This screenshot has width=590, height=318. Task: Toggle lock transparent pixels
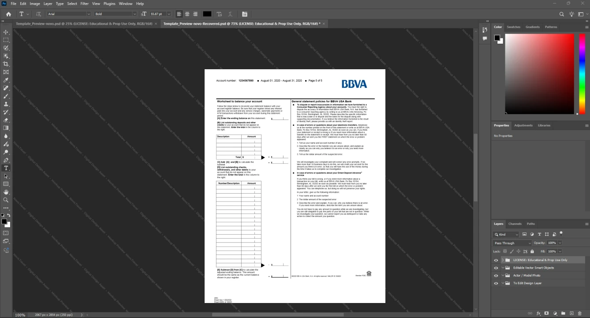pyautogui.click(x=505, y=251)
